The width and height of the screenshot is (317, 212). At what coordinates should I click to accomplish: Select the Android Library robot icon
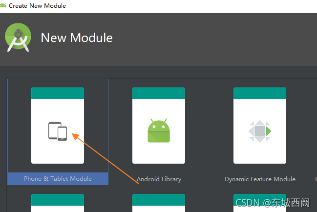pos(159,131)
